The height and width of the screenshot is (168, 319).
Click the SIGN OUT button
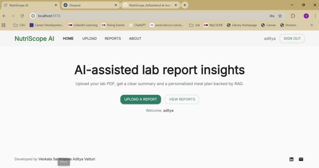292,38
